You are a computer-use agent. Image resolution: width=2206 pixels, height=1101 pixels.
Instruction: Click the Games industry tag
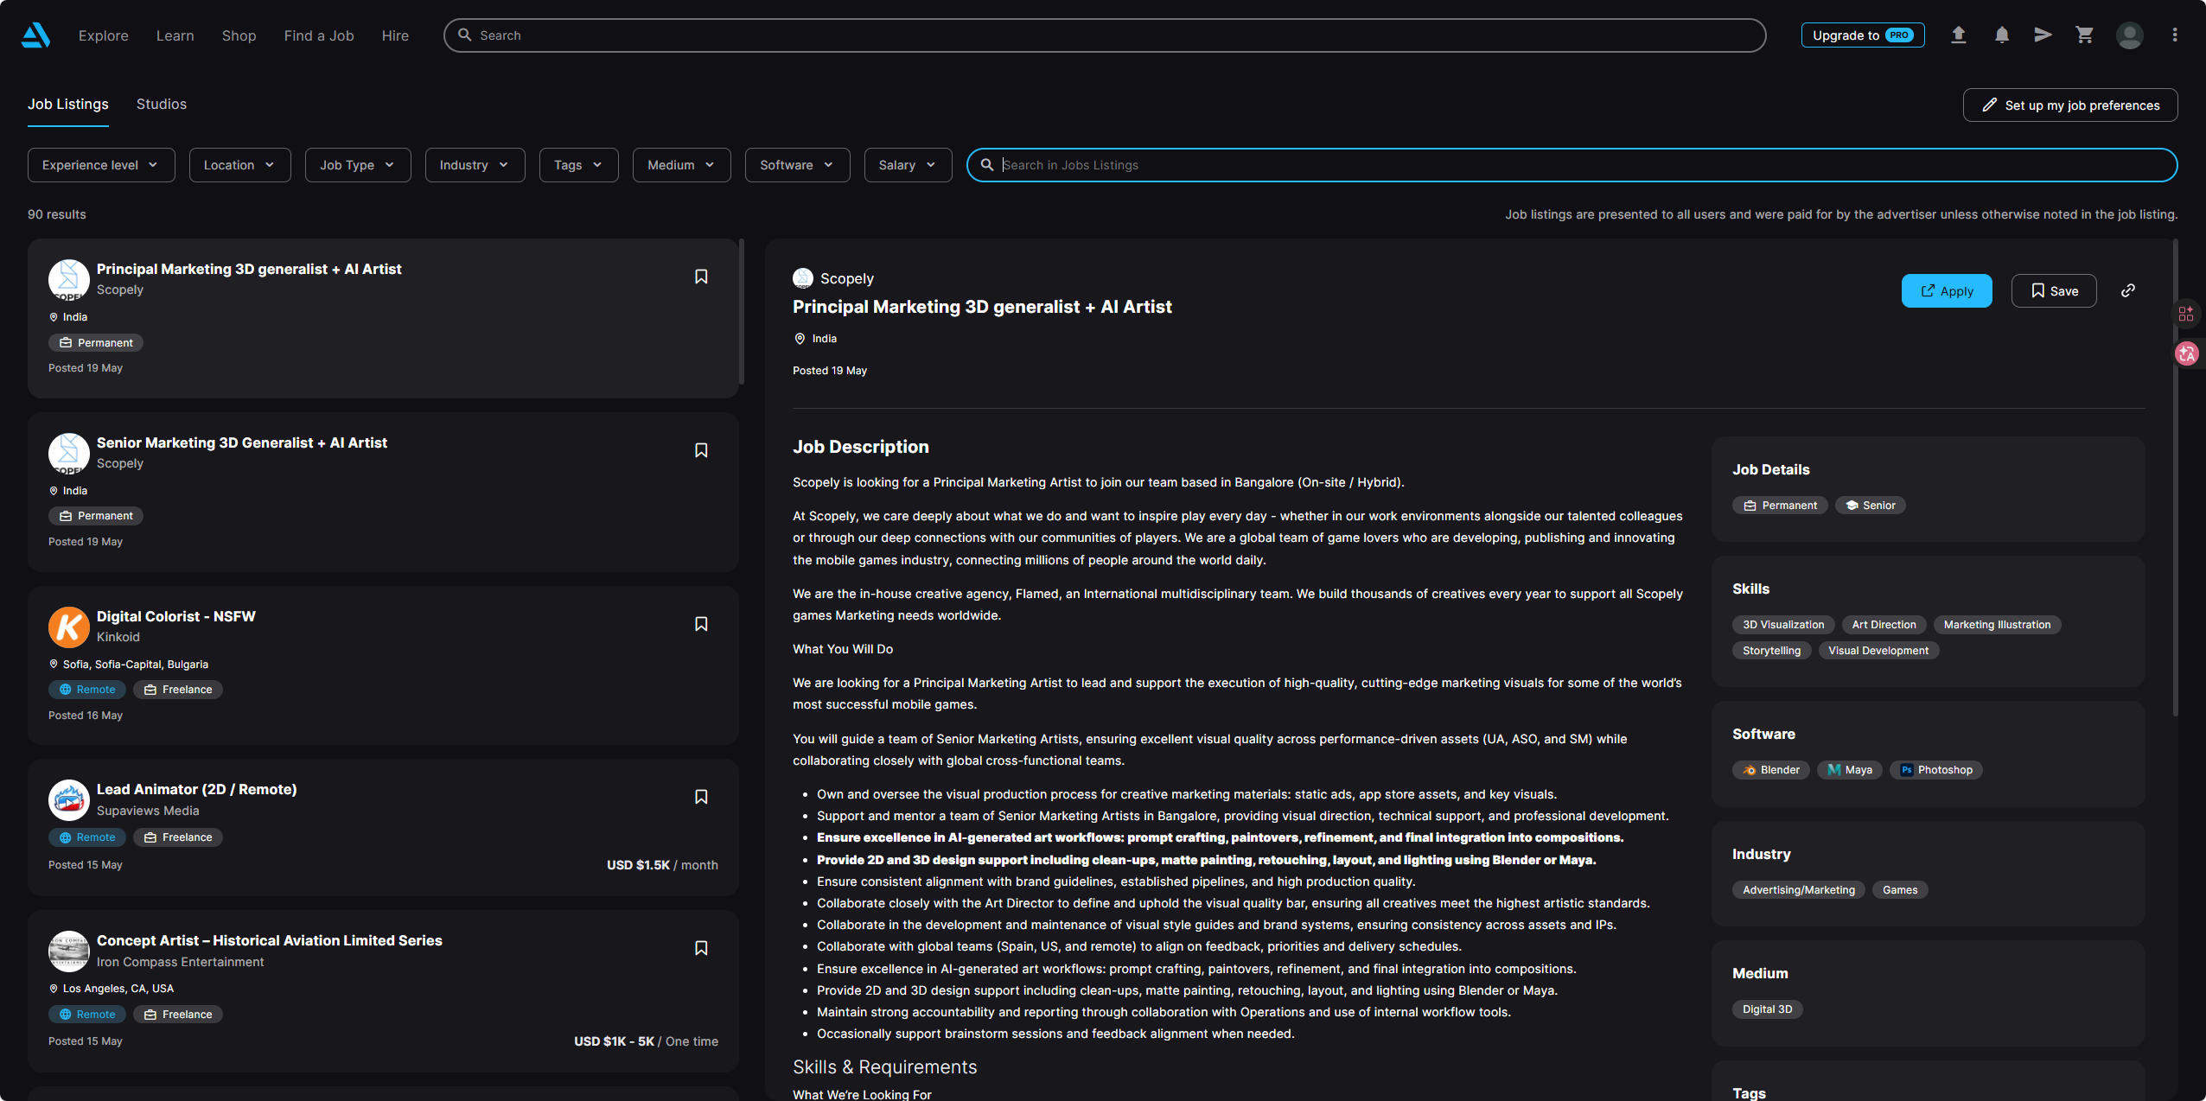(x=1900, y=890)
